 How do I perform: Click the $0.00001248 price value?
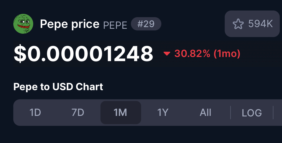pos(84,54)
